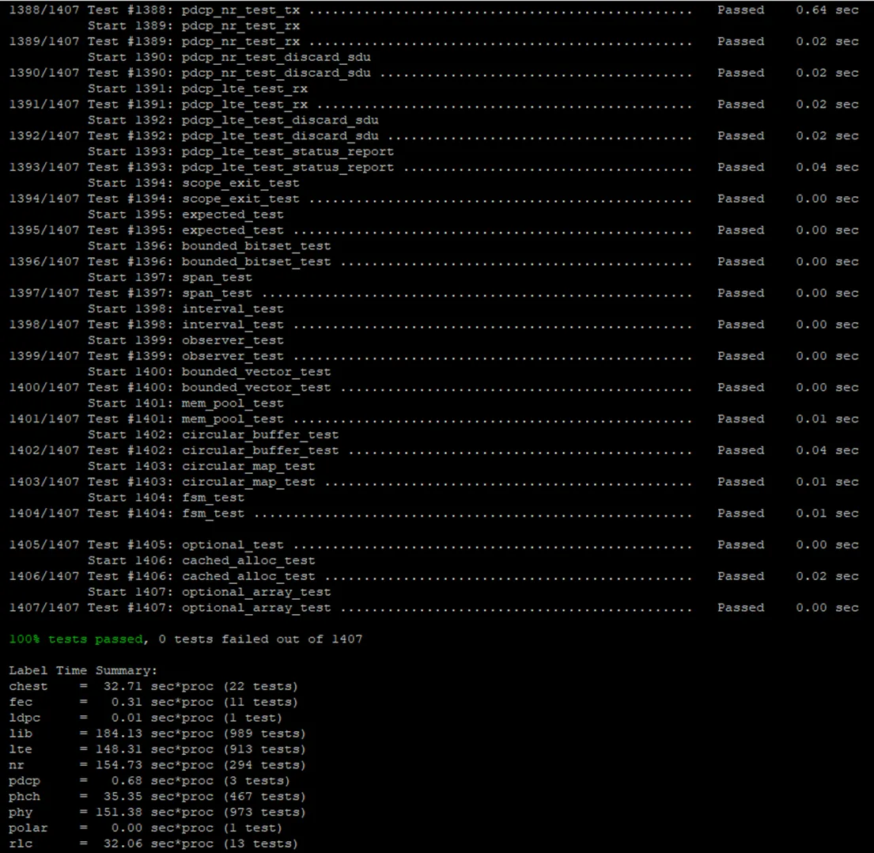Click the "1400/1407" progress counter
This screenshot has height=853, width=874.
(x=44, y=388)
